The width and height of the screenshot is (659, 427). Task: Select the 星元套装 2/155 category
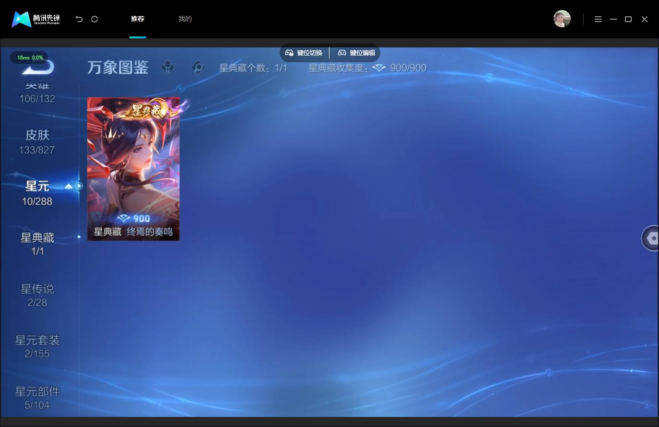click(x=37, y=346)
